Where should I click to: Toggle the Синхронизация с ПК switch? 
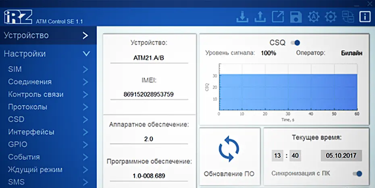click(x=357, y=174)
